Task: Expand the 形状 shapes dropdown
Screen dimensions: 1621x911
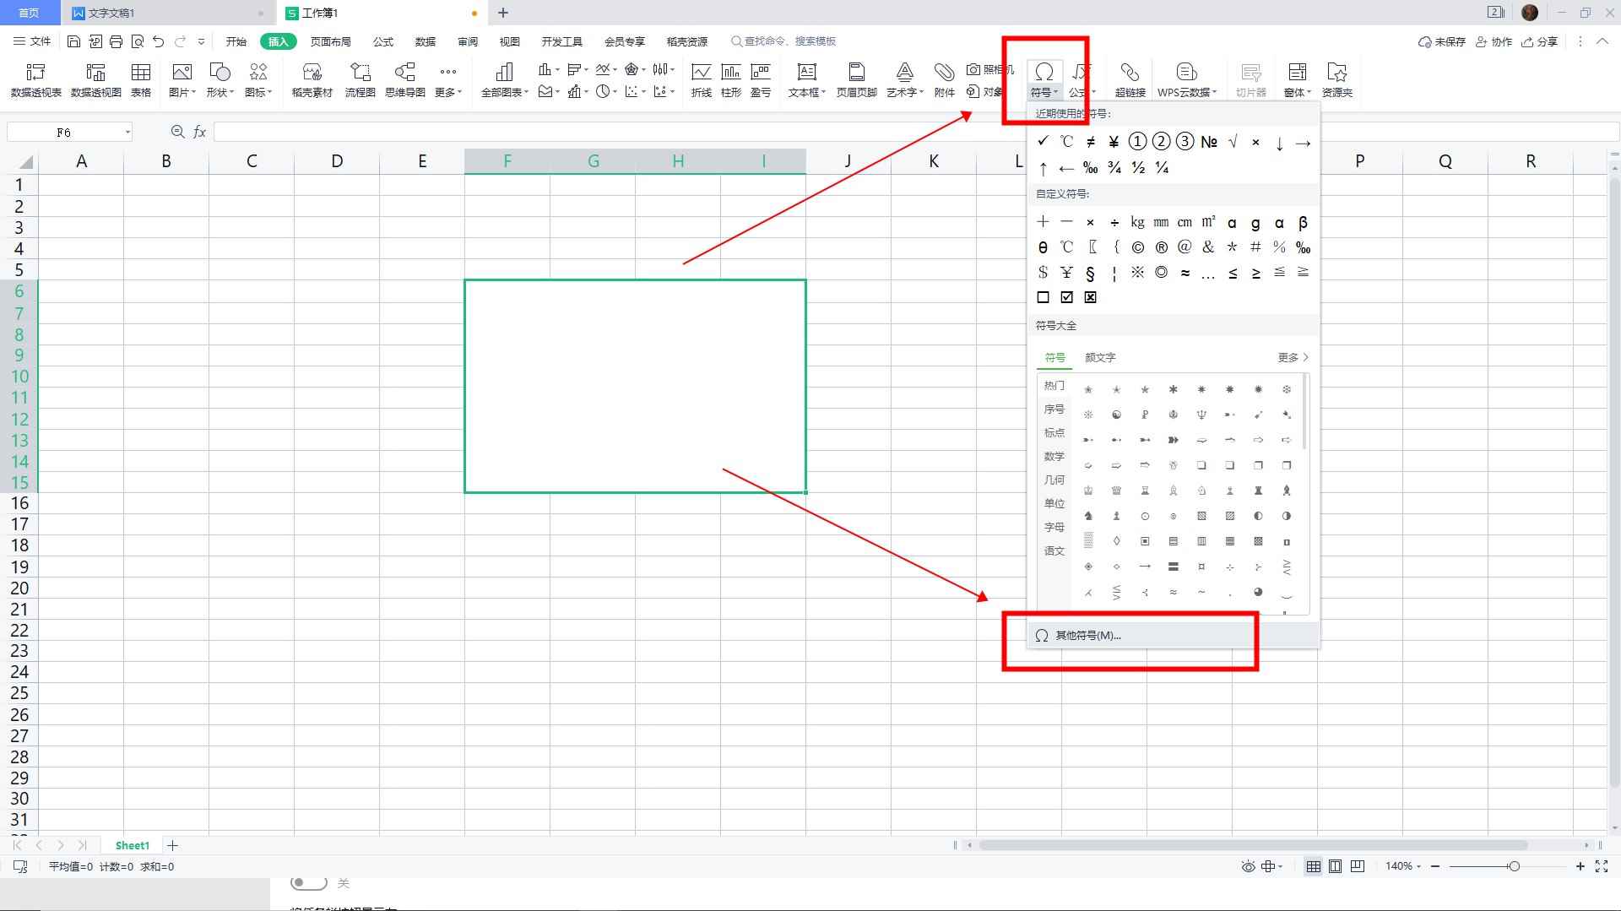Action: tap(220, 79)
